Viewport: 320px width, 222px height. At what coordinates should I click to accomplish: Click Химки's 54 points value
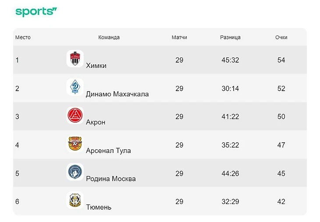click(281, 60)
